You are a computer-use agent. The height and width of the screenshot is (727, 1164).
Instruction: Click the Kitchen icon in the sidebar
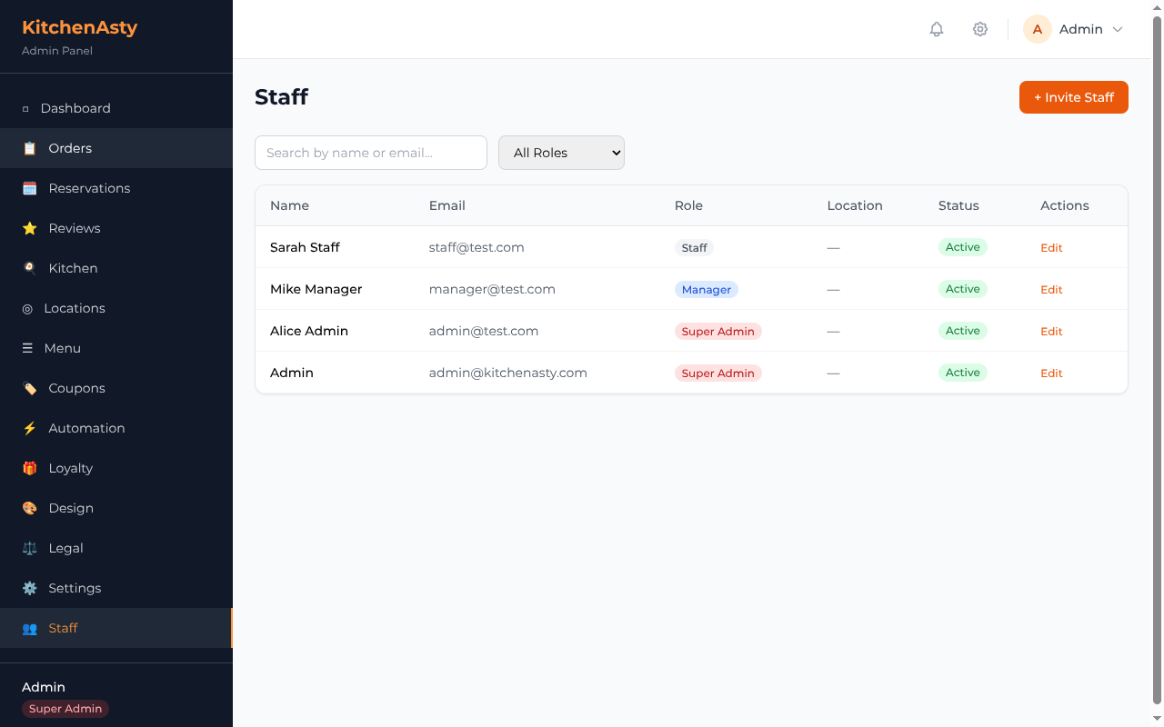coord(29,268)
